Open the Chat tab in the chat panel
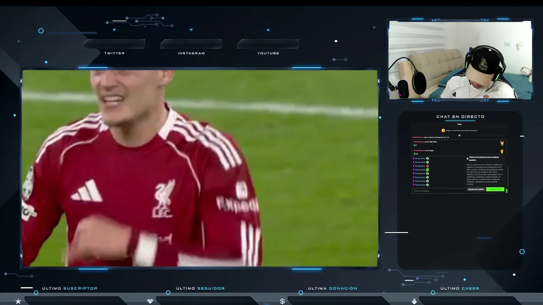 (459, 124)
